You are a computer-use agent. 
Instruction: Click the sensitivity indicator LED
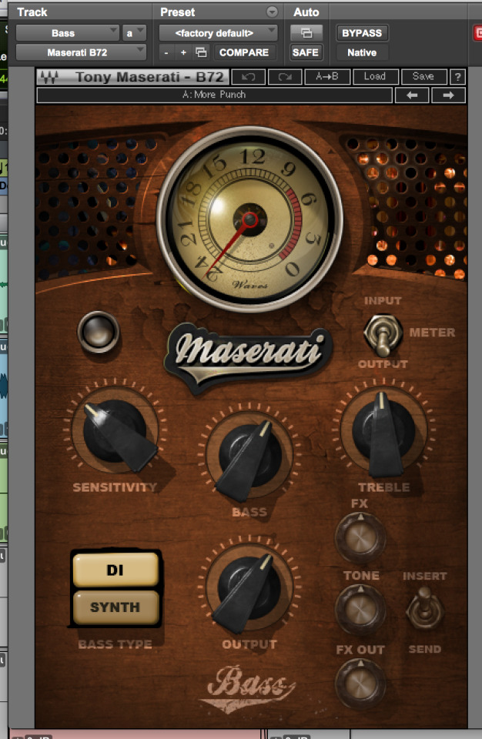point(99,332)
